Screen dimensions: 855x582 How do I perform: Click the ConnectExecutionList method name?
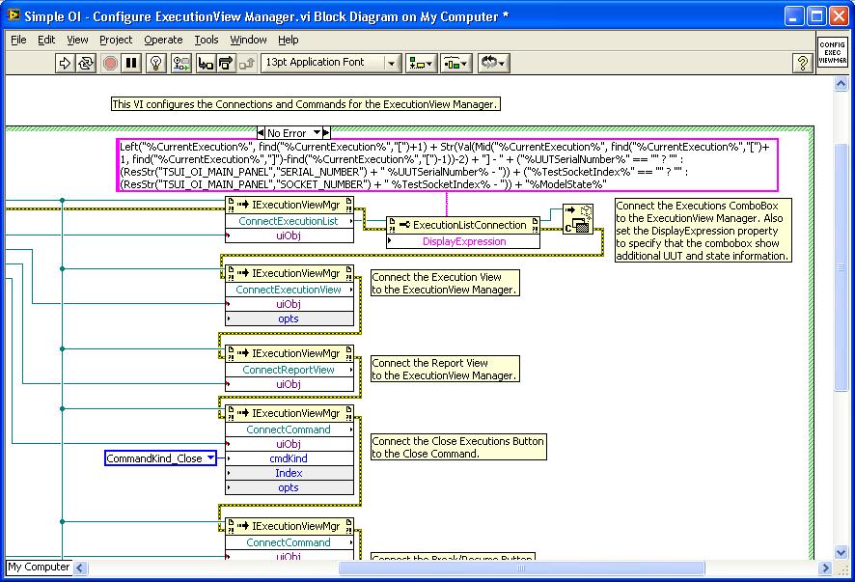pyautogui.click(x=289, y=221)
